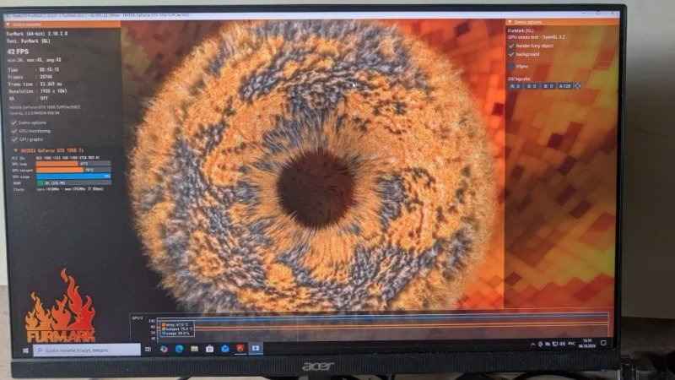Click the usage legend entry in GPU graph
675x380 pixels.
point(176,334)
